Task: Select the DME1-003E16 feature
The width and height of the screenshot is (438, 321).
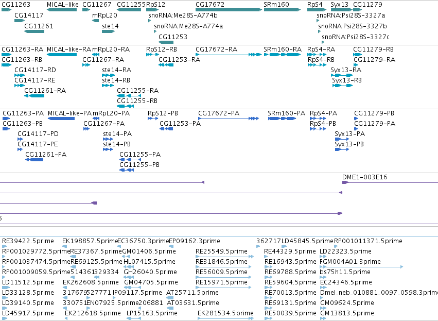Action: 365,177
